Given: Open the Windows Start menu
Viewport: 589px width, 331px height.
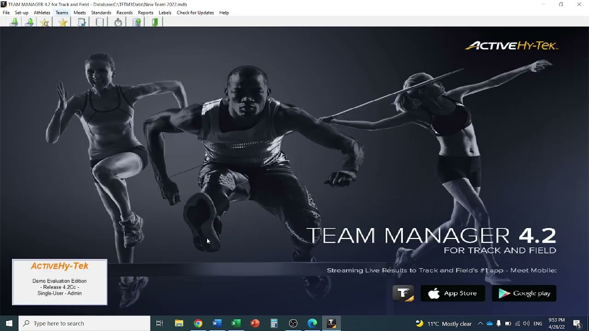Looking at the screenshot, I should tap(9, 323).
